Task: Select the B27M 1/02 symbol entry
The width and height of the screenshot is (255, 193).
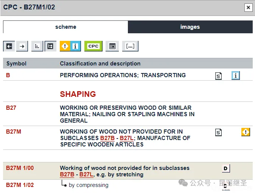Action: point(20,185)
